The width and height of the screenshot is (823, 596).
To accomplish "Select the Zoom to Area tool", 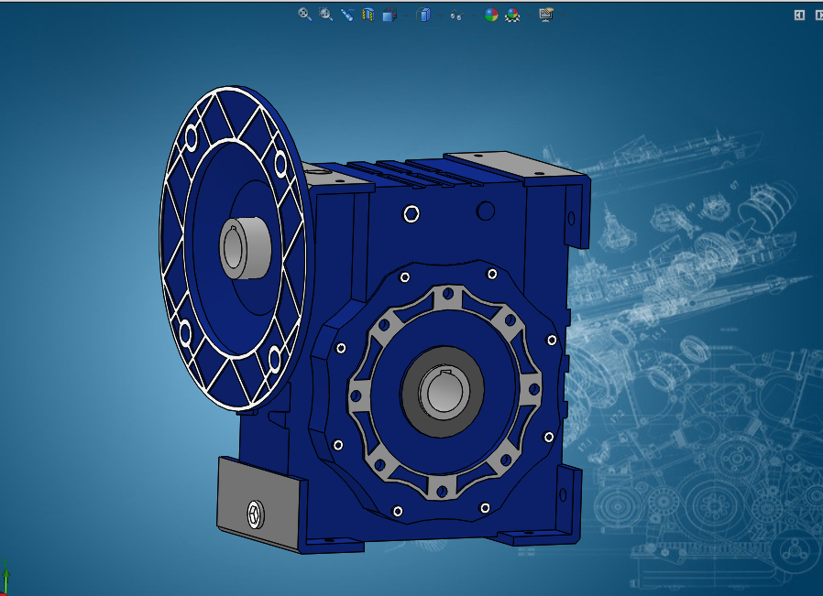I will [x=326, y=15].
